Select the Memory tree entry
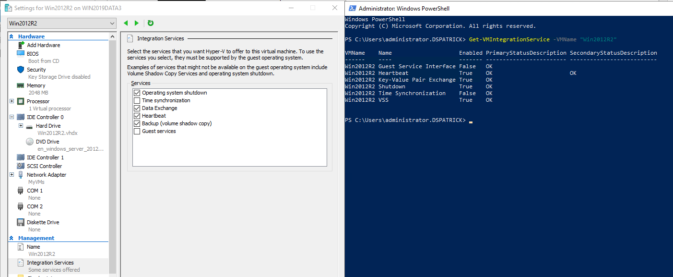Image resolution: width=673 pixels, height=277 pixels. tap(36, 85)
